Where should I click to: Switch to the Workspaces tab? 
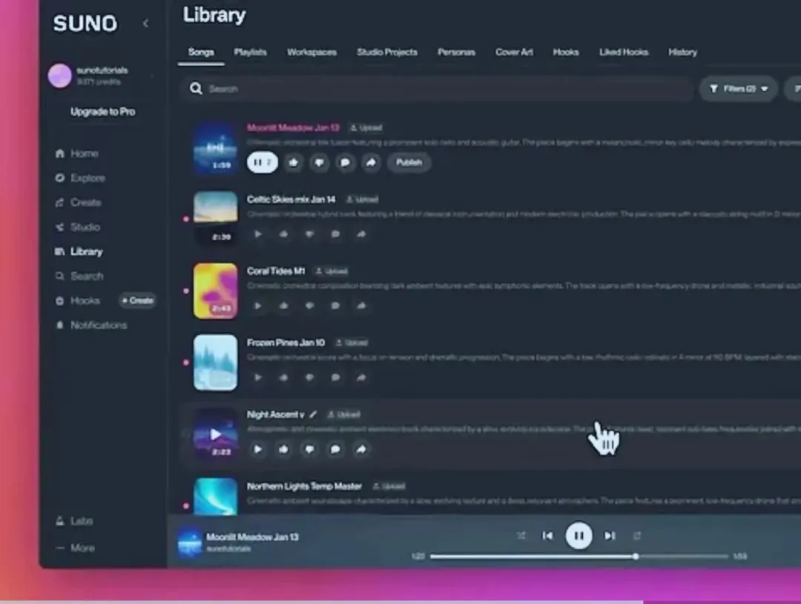coord(311,52)
